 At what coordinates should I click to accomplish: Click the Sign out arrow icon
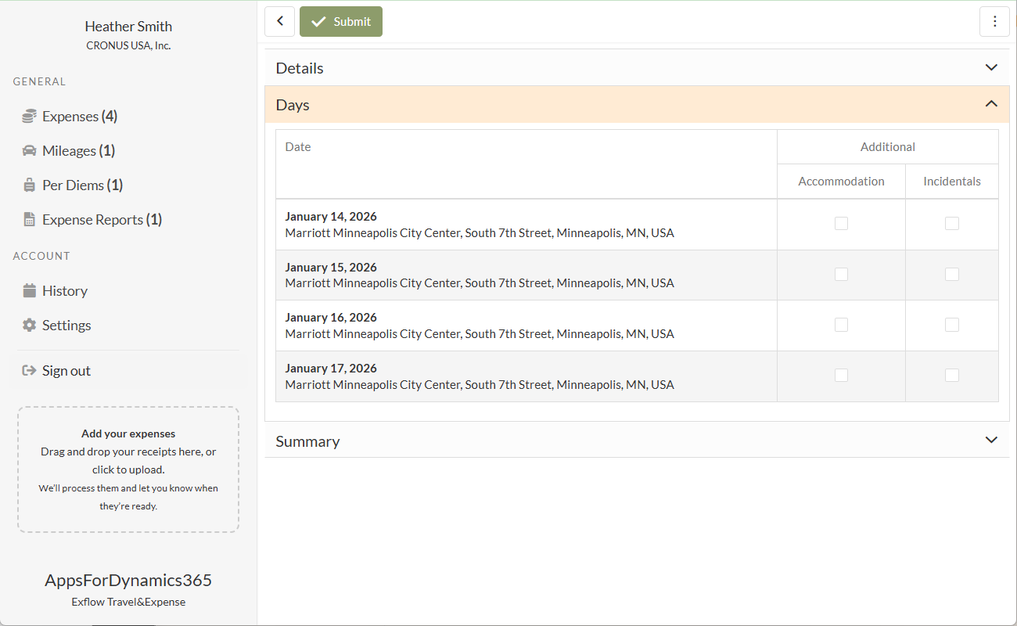[29, 371]
